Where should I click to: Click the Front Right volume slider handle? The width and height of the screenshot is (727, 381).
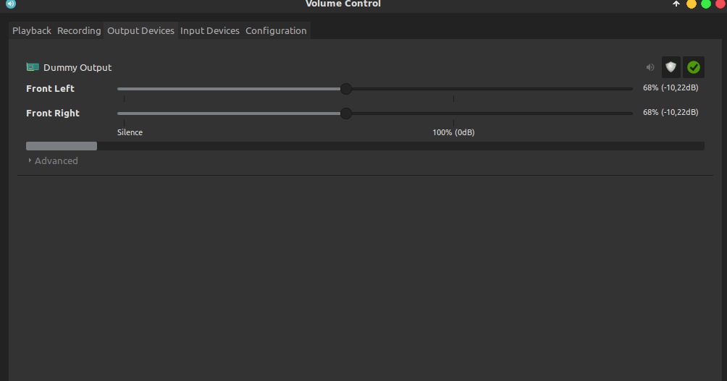point(346,114)
